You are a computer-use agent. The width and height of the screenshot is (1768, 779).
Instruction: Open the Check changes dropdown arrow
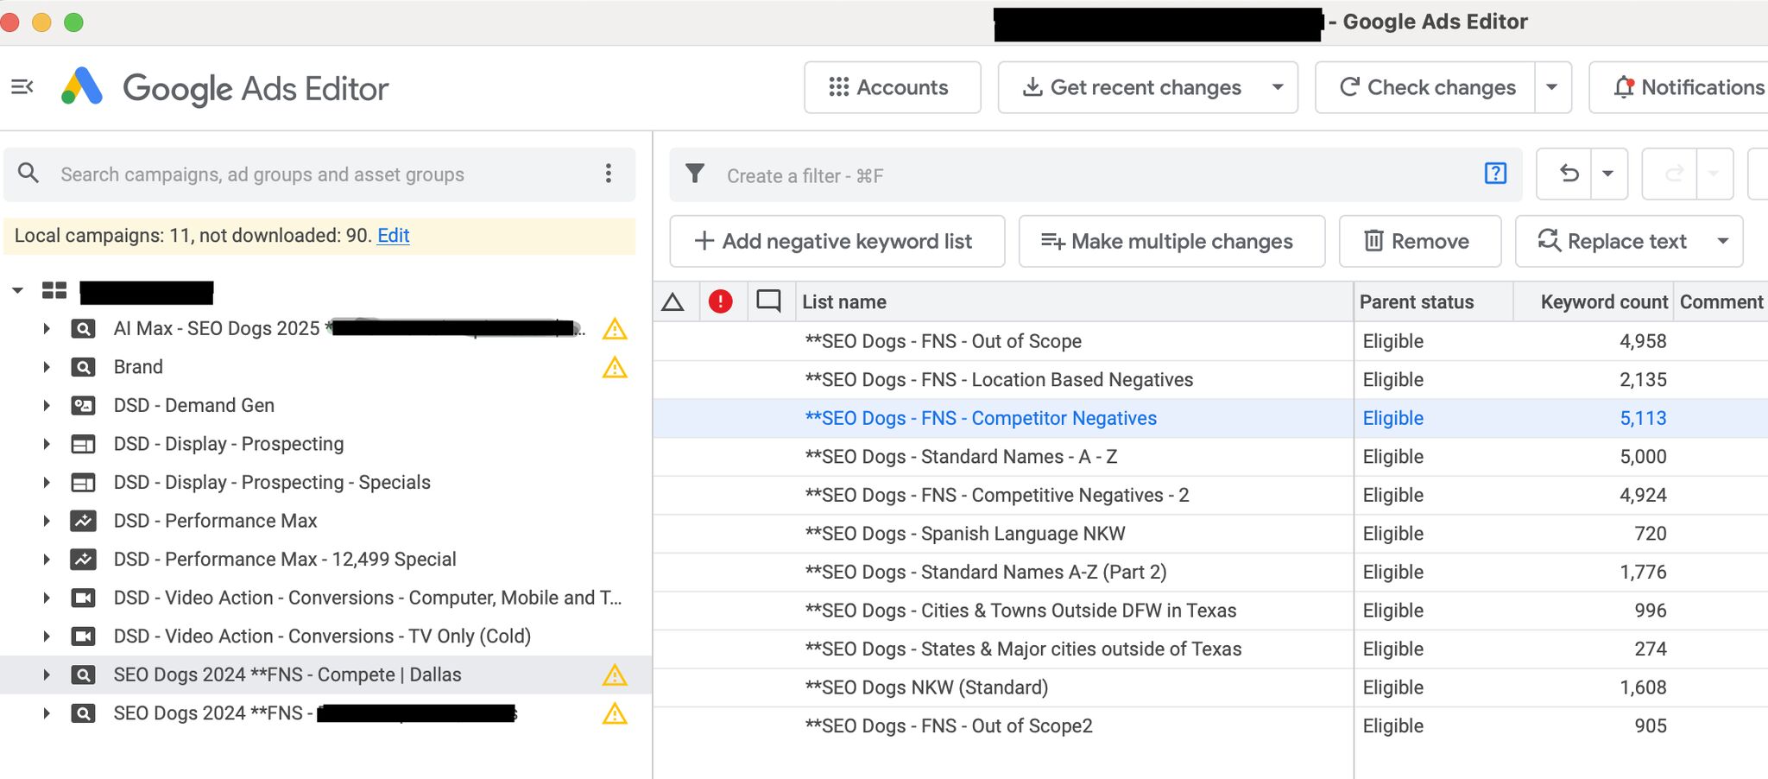1551,87
